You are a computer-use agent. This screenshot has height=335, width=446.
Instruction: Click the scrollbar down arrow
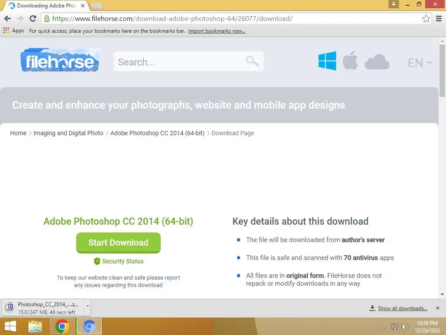442,294
